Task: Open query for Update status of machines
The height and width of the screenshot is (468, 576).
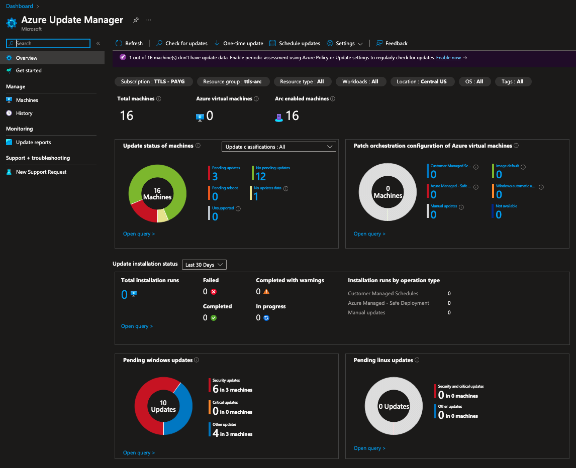Action: click(x=139, y=234)
